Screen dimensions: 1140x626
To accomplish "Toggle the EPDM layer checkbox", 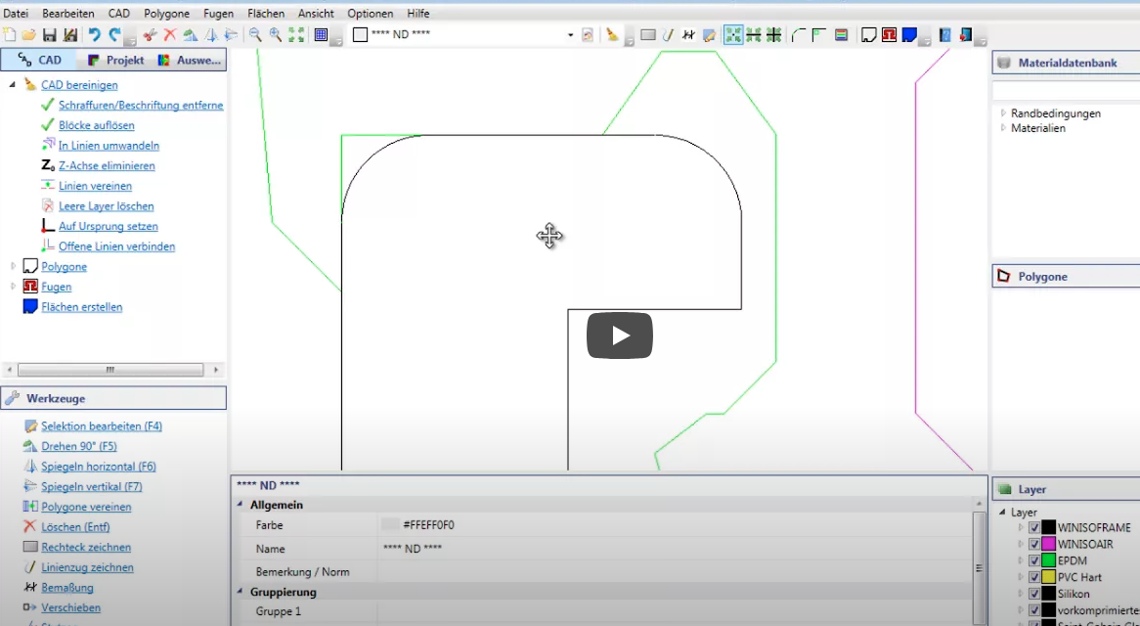I will [x=1034, y=561].
